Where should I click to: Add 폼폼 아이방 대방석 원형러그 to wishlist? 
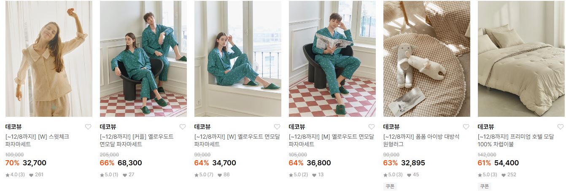[466, 127]
